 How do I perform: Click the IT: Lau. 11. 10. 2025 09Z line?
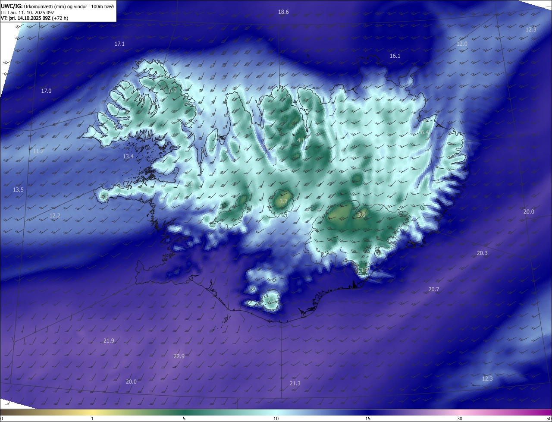(x=28, y=13)
